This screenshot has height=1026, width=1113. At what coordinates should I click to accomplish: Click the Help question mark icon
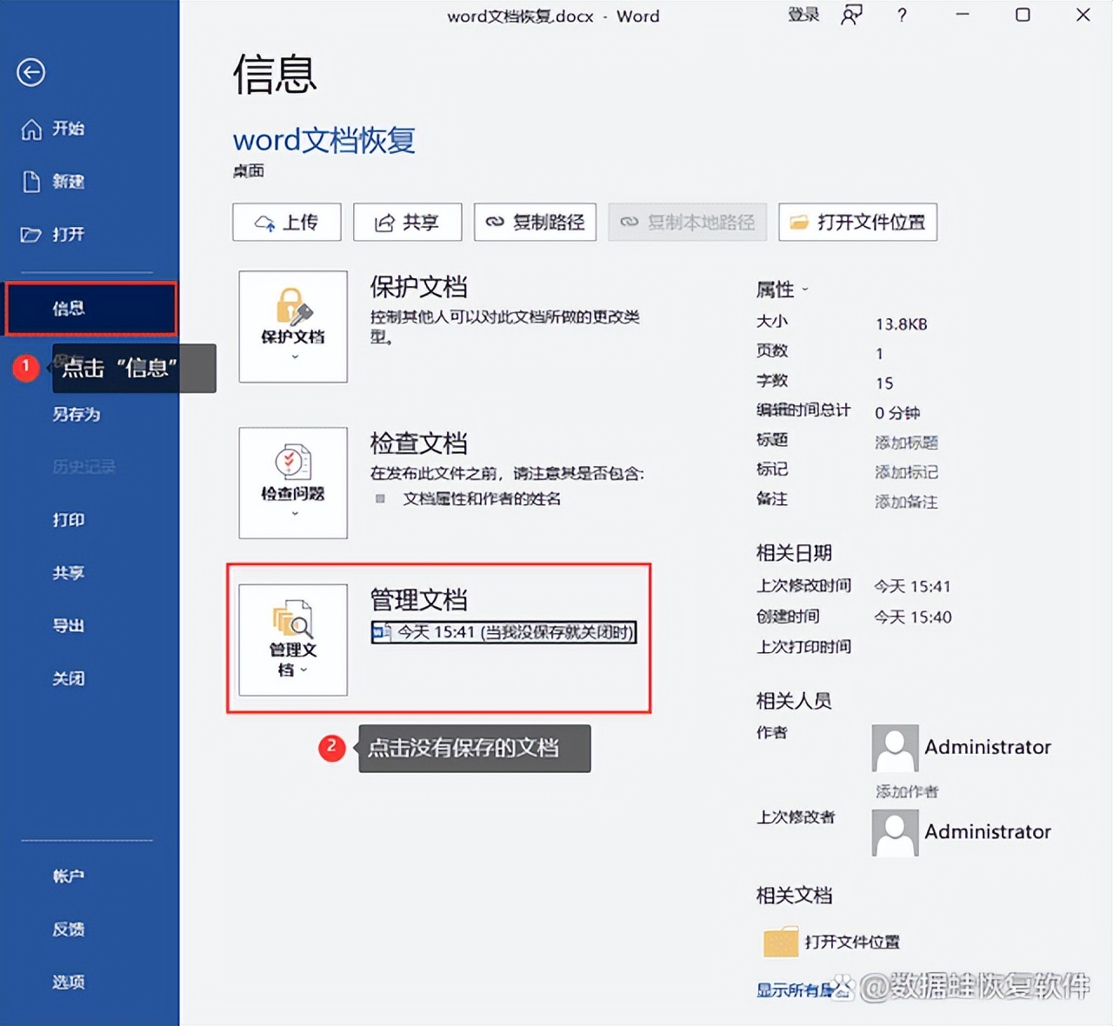[902, 15]
